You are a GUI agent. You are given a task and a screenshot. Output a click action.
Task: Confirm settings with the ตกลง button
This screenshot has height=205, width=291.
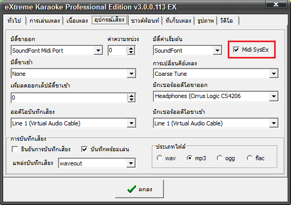click(x=139, y=189)
